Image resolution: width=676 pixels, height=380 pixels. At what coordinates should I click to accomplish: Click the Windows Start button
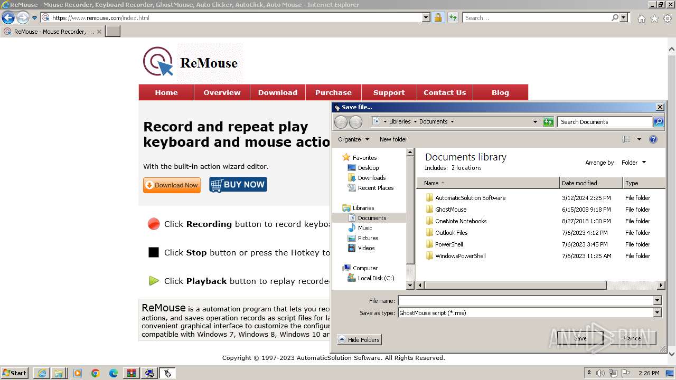(x=14, y=373)
